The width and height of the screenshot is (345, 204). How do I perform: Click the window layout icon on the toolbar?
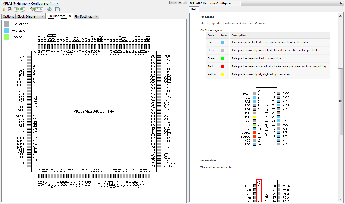57,9
